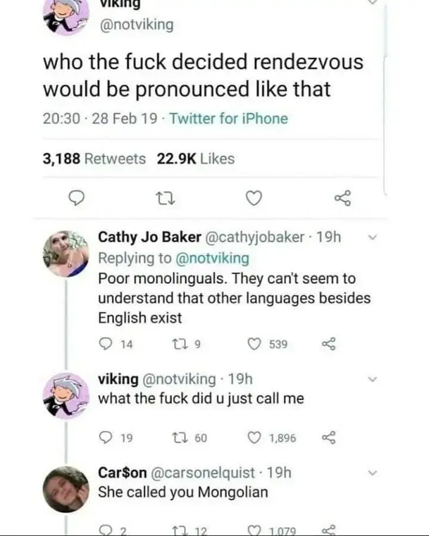Share Cathy Jo Baker's reply
429x536 pixels.
click(329, 344)
